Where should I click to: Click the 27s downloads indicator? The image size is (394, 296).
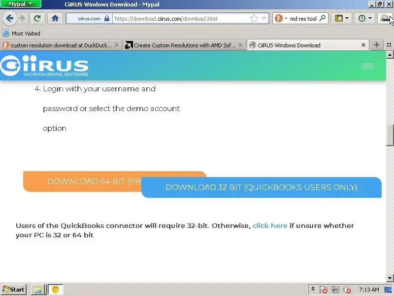pos(385,18)
